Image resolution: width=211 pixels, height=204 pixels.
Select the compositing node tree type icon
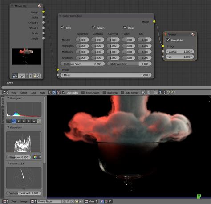54,93
